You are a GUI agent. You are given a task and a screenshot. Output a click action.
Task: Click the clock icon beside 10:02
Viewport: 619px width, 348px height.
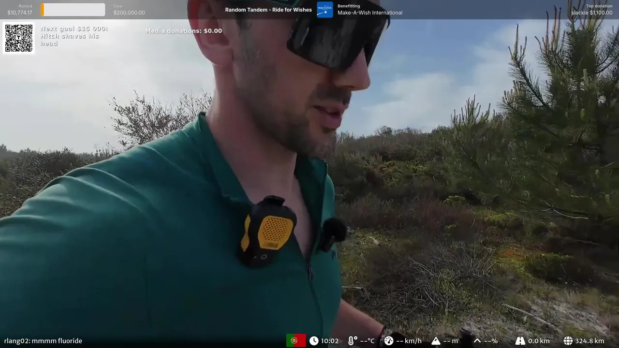(x=314, y=341)
